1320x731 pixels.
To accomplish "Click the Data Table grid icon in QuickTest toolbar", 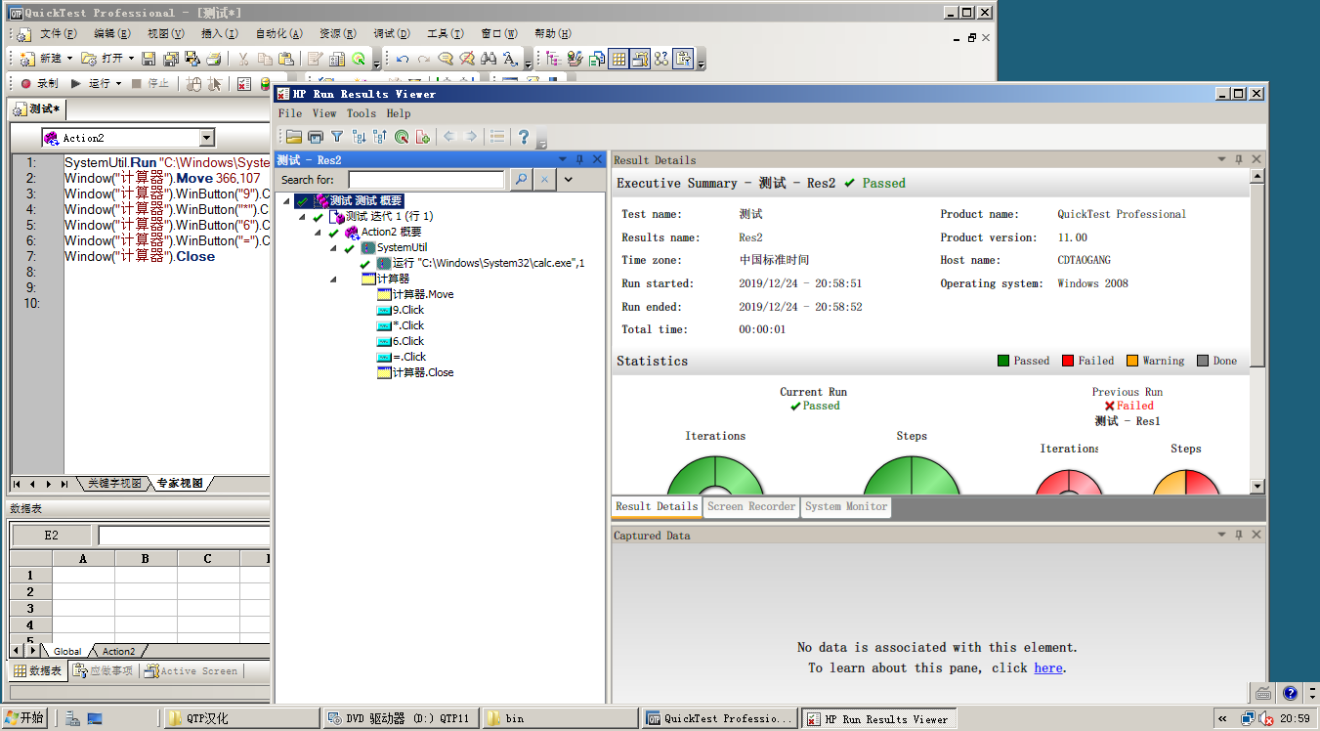I will (618, 59).
